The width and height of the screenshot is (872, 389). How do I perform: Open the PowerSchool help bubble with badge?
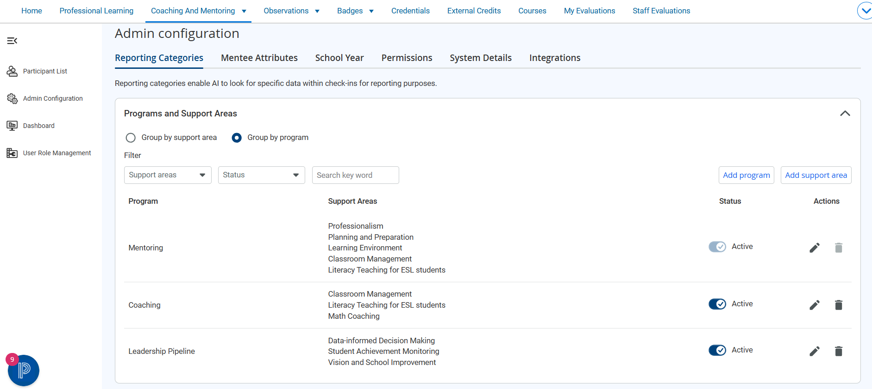coord(23,370)
